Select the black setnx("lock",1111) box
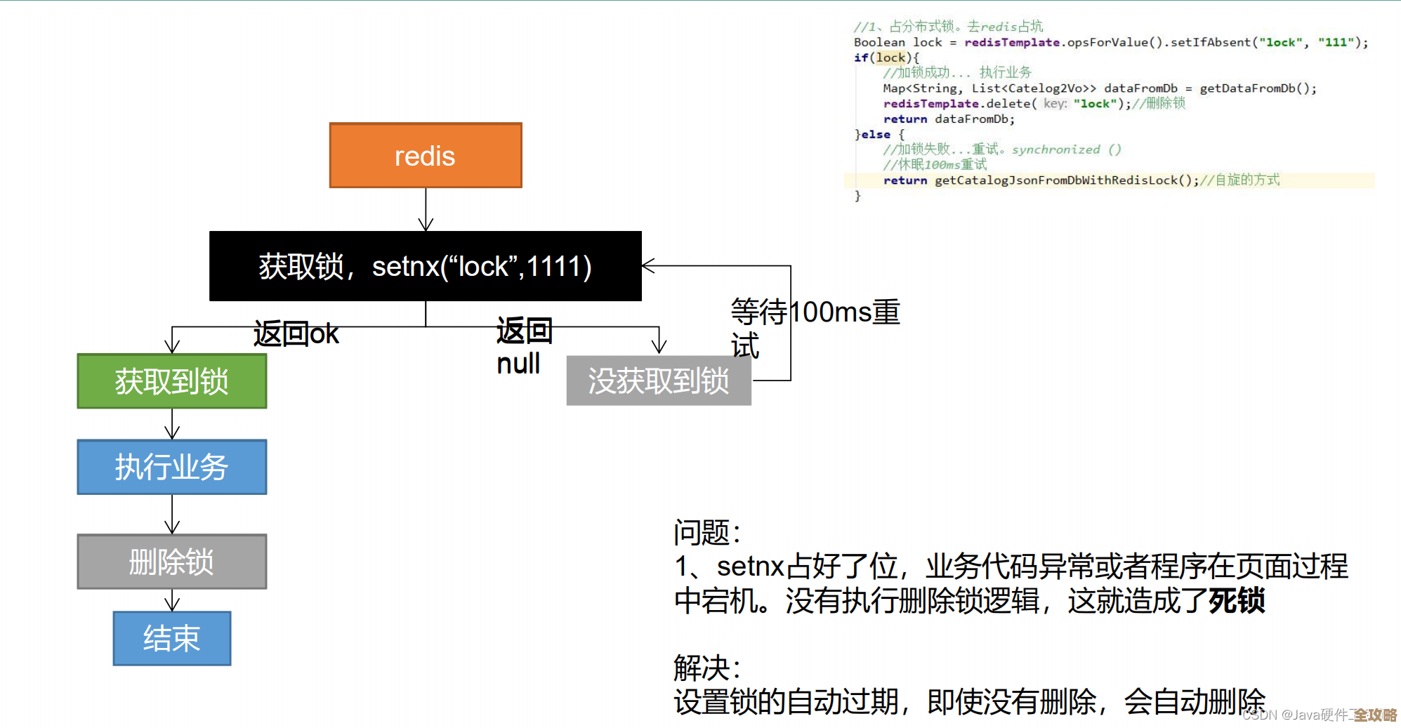The width and height of the screenshot is (1401, 728). 426,266
